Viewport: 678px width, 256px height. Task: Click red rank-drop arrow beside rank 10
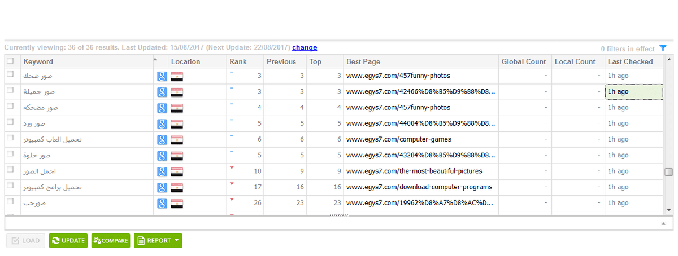tap(231, 168)
